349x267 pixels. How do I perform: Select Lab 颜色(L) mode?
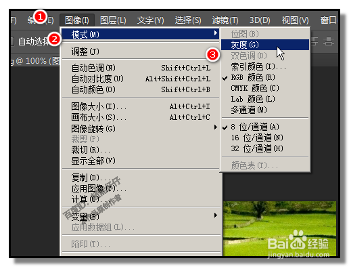pyautogui.click(x=265, y=99)
